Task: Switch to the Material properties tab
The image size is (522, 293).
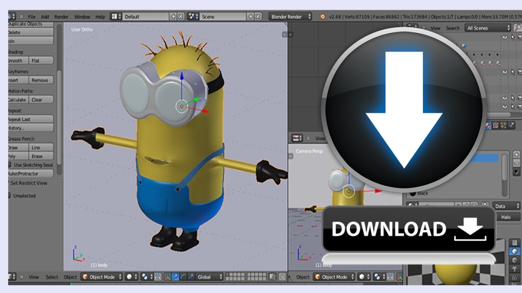Action: [488, 125]
